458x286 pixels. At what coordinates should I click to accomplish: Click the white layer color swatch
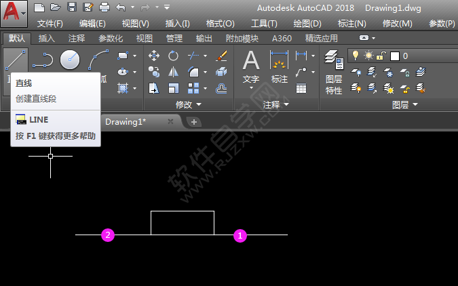click(x=394, y=56)
